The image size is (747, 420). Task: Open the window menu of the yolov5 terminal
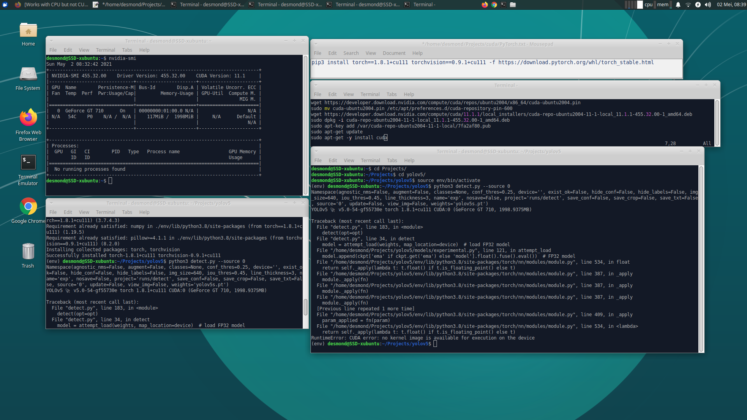pyautogui.click(x=316, y=151)
